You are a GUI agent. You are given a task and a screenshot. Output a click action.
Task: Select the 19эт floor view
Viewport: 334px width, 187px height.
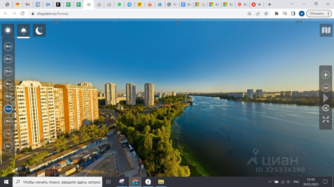(8, 84)
